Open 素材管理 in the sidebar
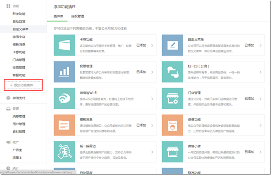Screen dimensions: 271x175 pos(19,132)
